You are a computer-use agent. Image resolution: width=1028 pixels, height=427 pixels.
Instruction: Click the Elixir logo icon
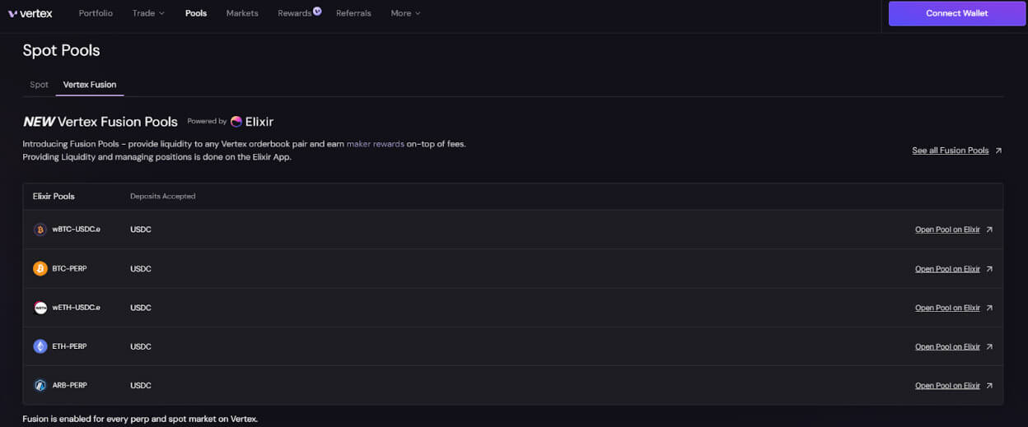[x=236, y=122]
